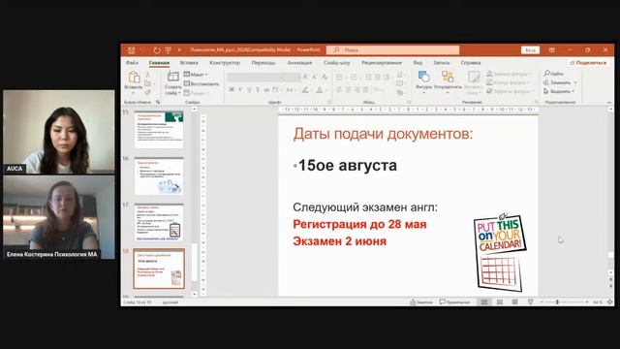
Task: Click the Notes (Заметки) status bar button
Action: coord(421,301)
